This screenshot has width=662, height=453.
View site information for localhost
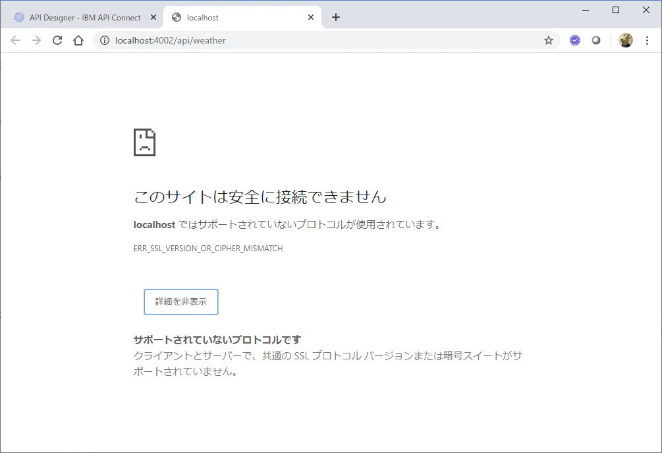(x=104, y=40)
